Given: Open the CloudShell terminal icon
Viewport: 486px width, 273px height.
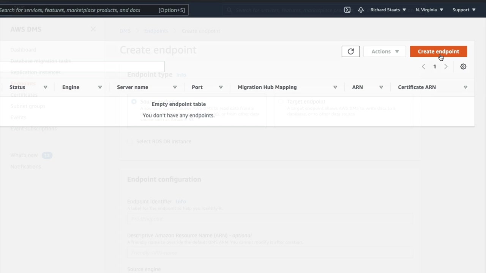Looking at the screenshot, I should point(347,10).
